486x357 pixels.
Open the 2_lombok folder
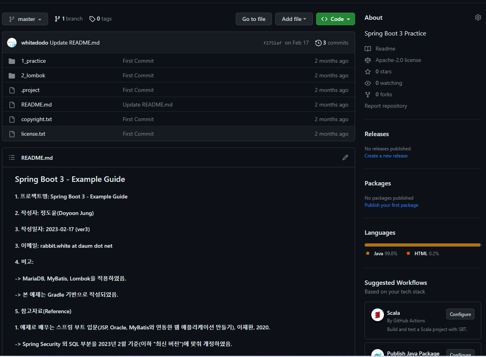pos(33,75)
